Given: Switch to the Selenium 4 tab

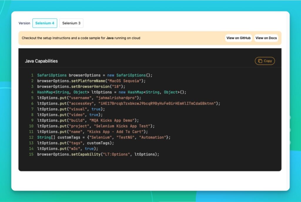Looking at the screenshot, I should 45,23.
